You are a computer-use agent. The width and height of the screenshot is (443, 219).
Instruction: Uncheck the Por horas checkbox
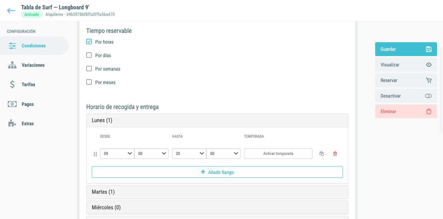point(89,42)
